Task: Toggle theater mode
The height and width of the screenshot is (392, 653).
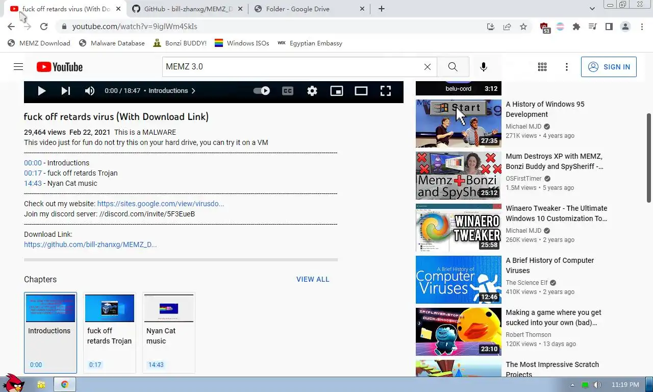Action: [x=361, y=91]
